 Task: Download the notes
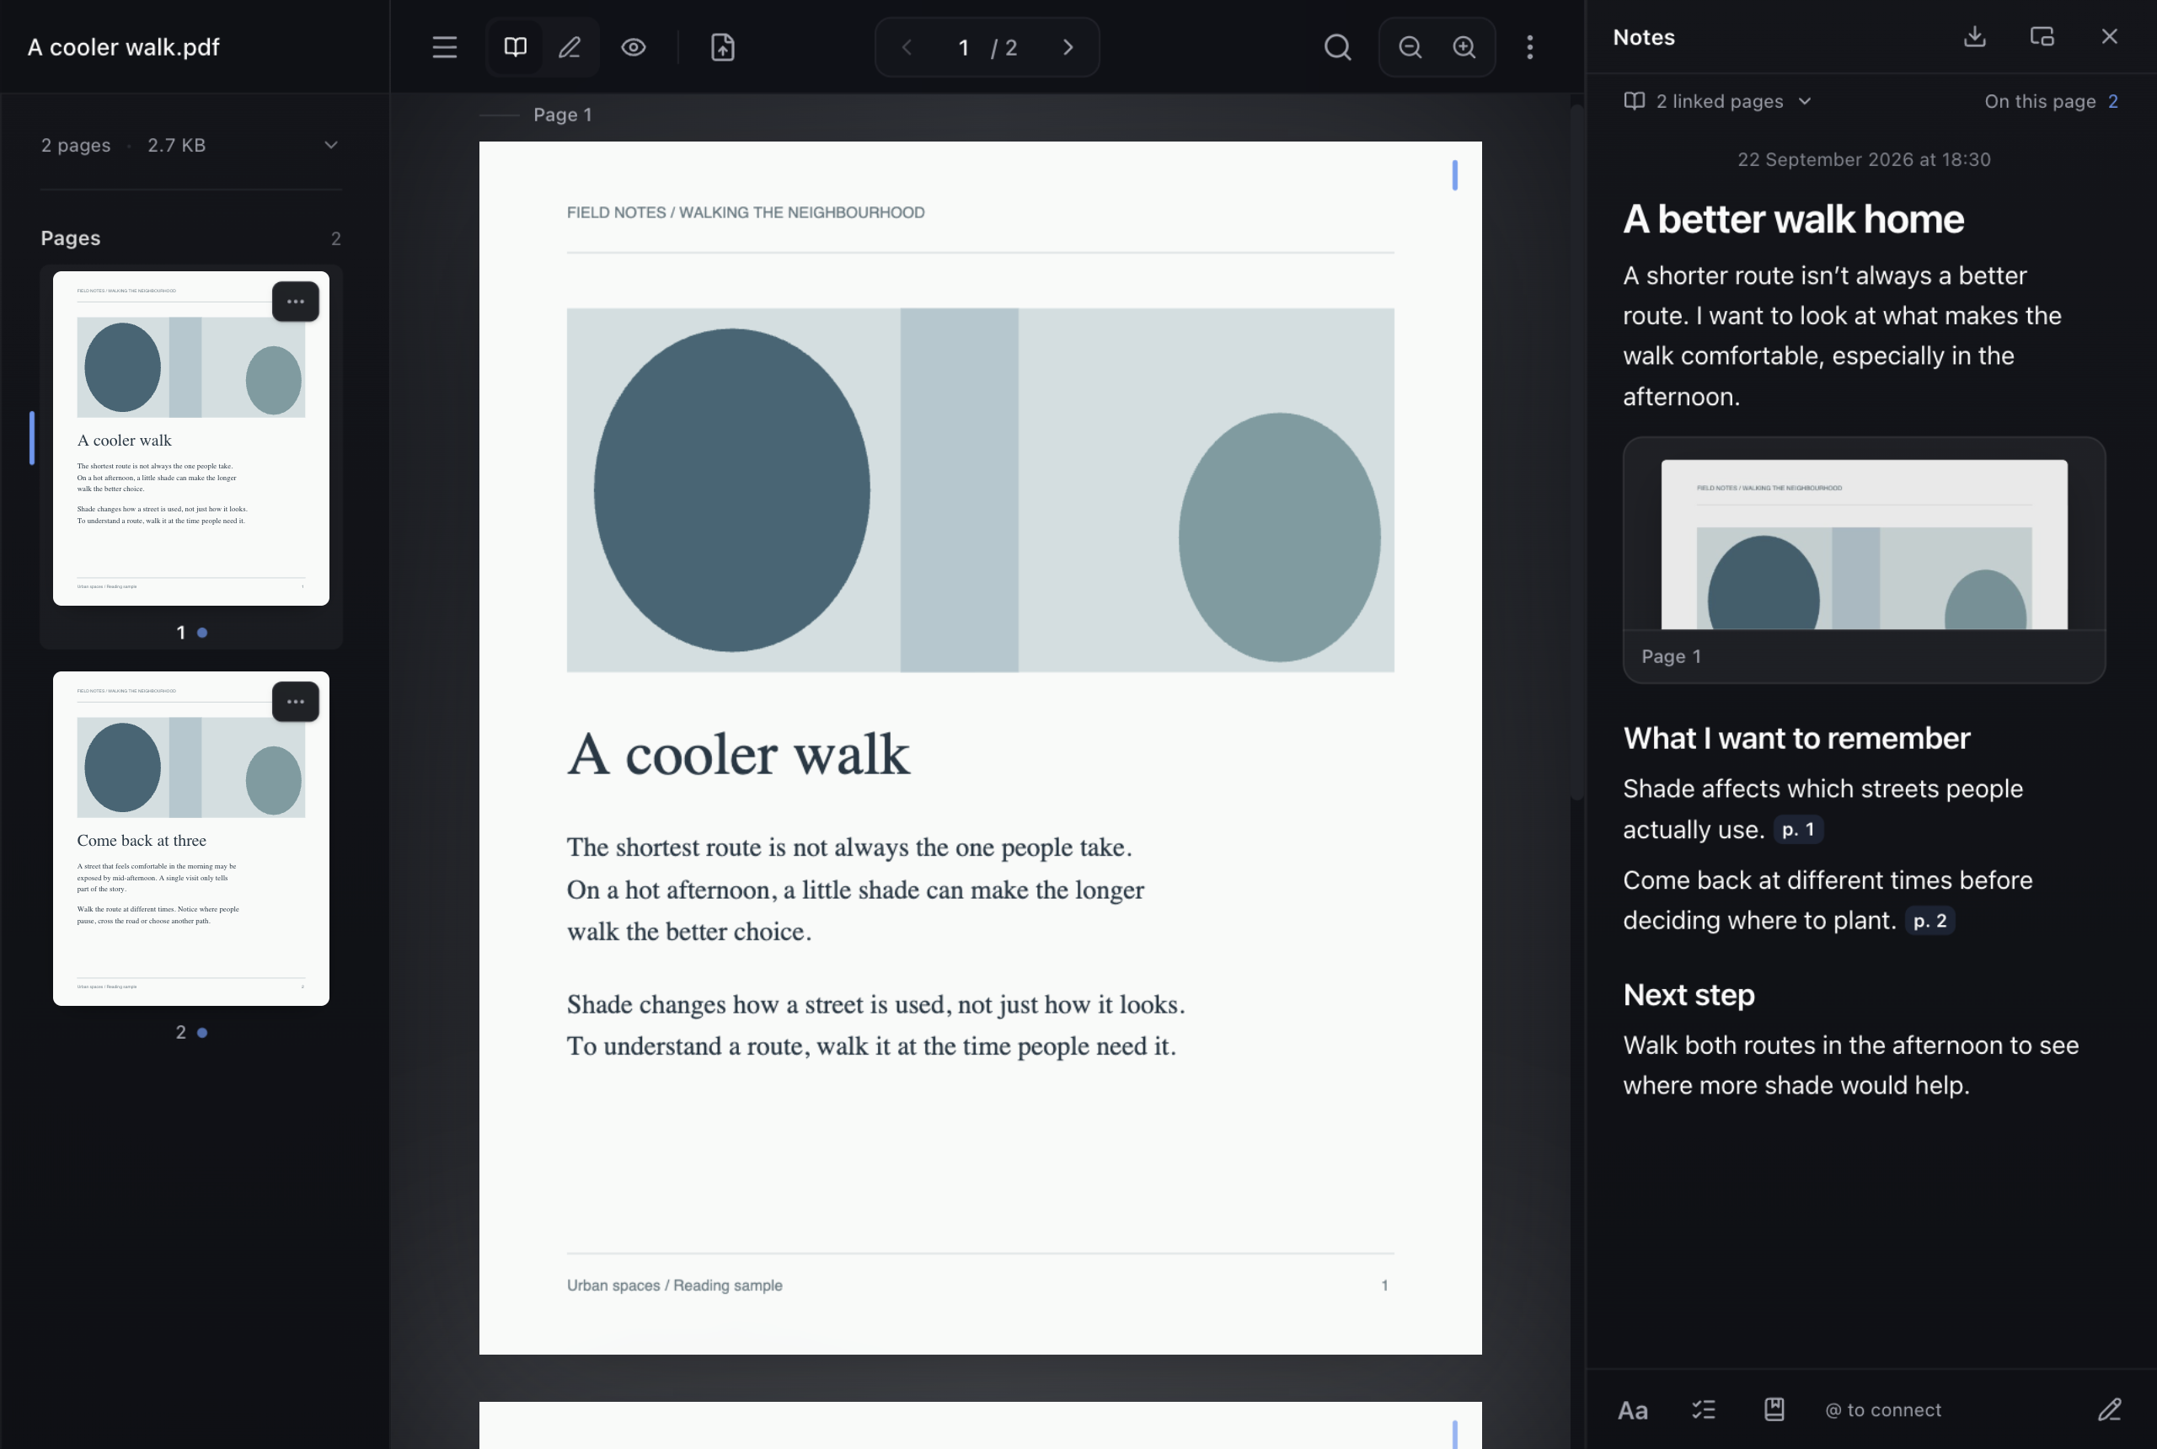coord(1974,37)
